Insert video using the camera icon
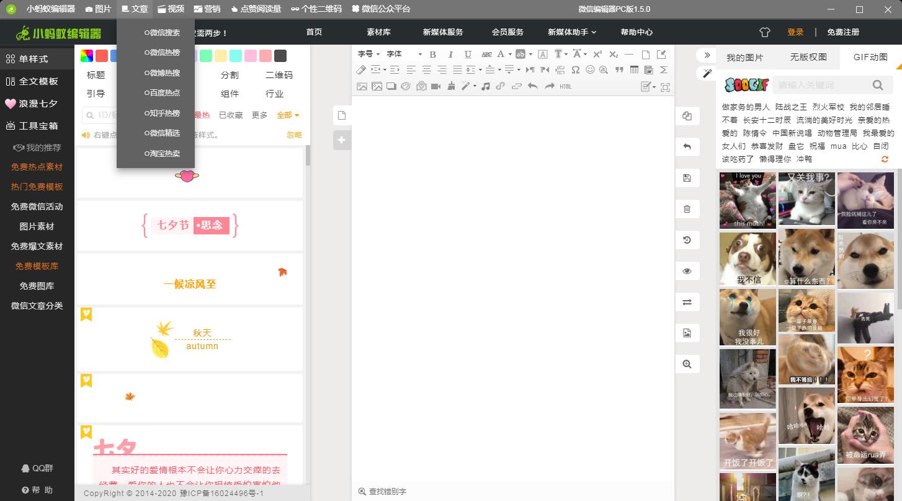The height and width of the screenshot is (501, 902). pos(435,87)
